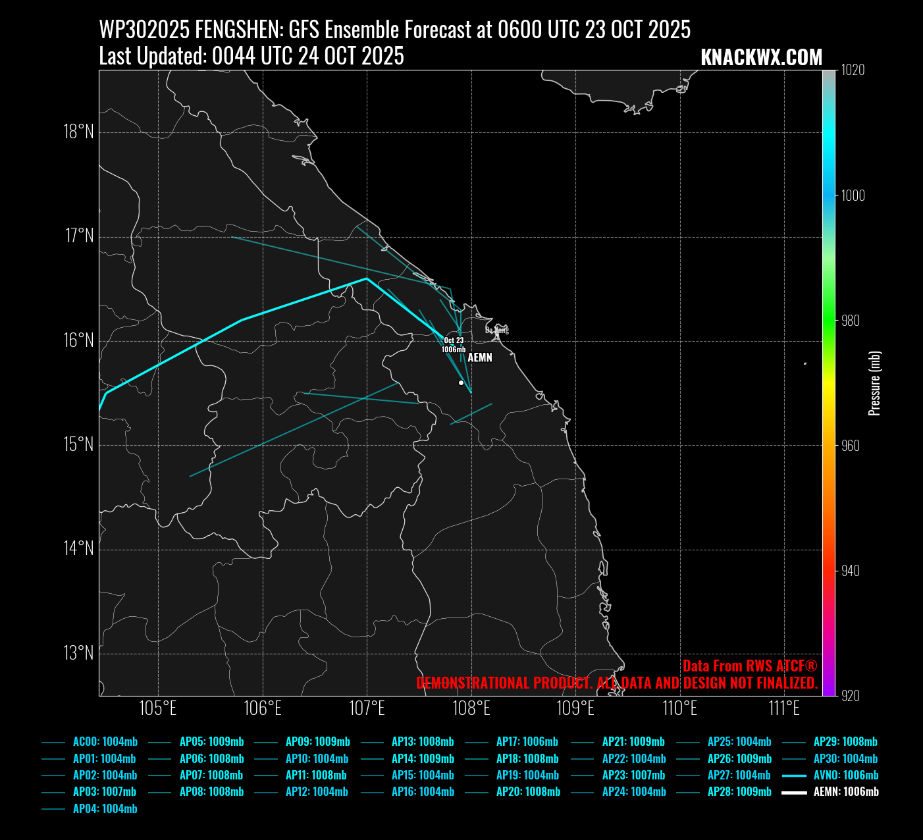Image resolution: width=923 pixels, height=840 pixels.
Task: Click the AVNO legend line swatch
Action: [794, 775]
